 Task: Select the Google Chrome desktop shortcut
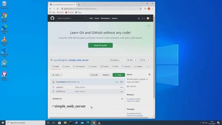5,17
